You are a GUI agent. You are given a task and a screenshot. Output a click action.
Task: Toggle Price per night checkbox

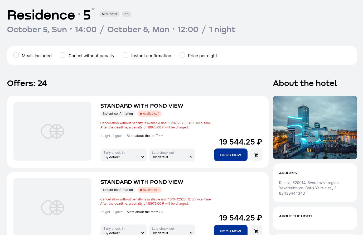coord(182,55)
